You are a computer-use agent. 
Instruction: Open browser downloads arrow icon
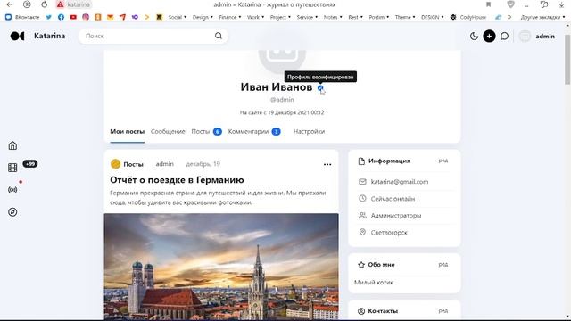tap(561, 4)
